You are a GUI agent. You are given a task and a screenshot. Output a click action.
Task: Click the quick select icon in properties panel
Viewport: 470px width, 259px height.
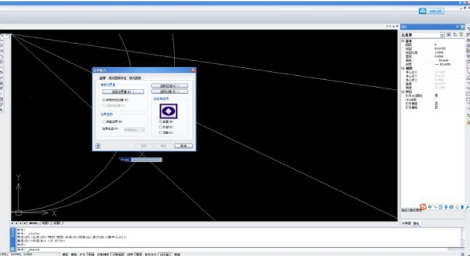[x=448, y=35]
